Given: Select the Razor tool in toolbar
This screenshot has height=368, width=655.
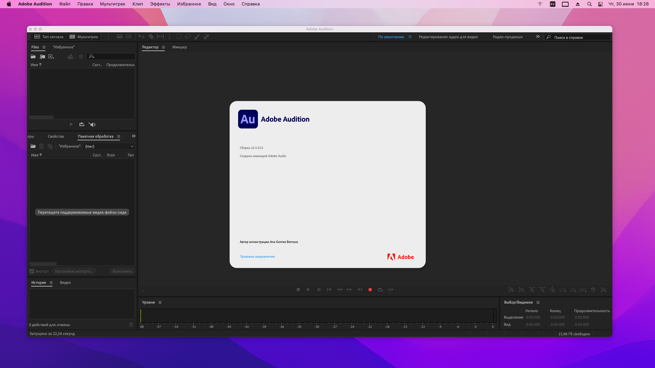Looking at the screenshot, I should click(x=151, y=36).
